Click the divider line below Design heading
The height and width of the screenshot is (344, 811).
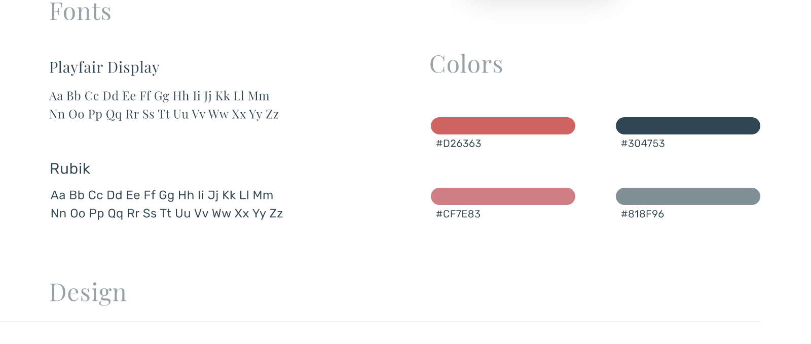(380, 322)
